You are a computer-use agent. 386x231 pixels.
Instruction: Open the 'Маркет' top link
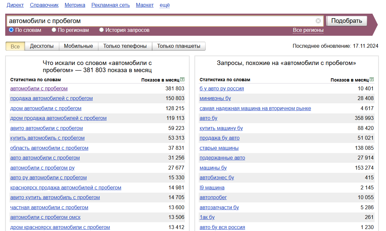145,5
